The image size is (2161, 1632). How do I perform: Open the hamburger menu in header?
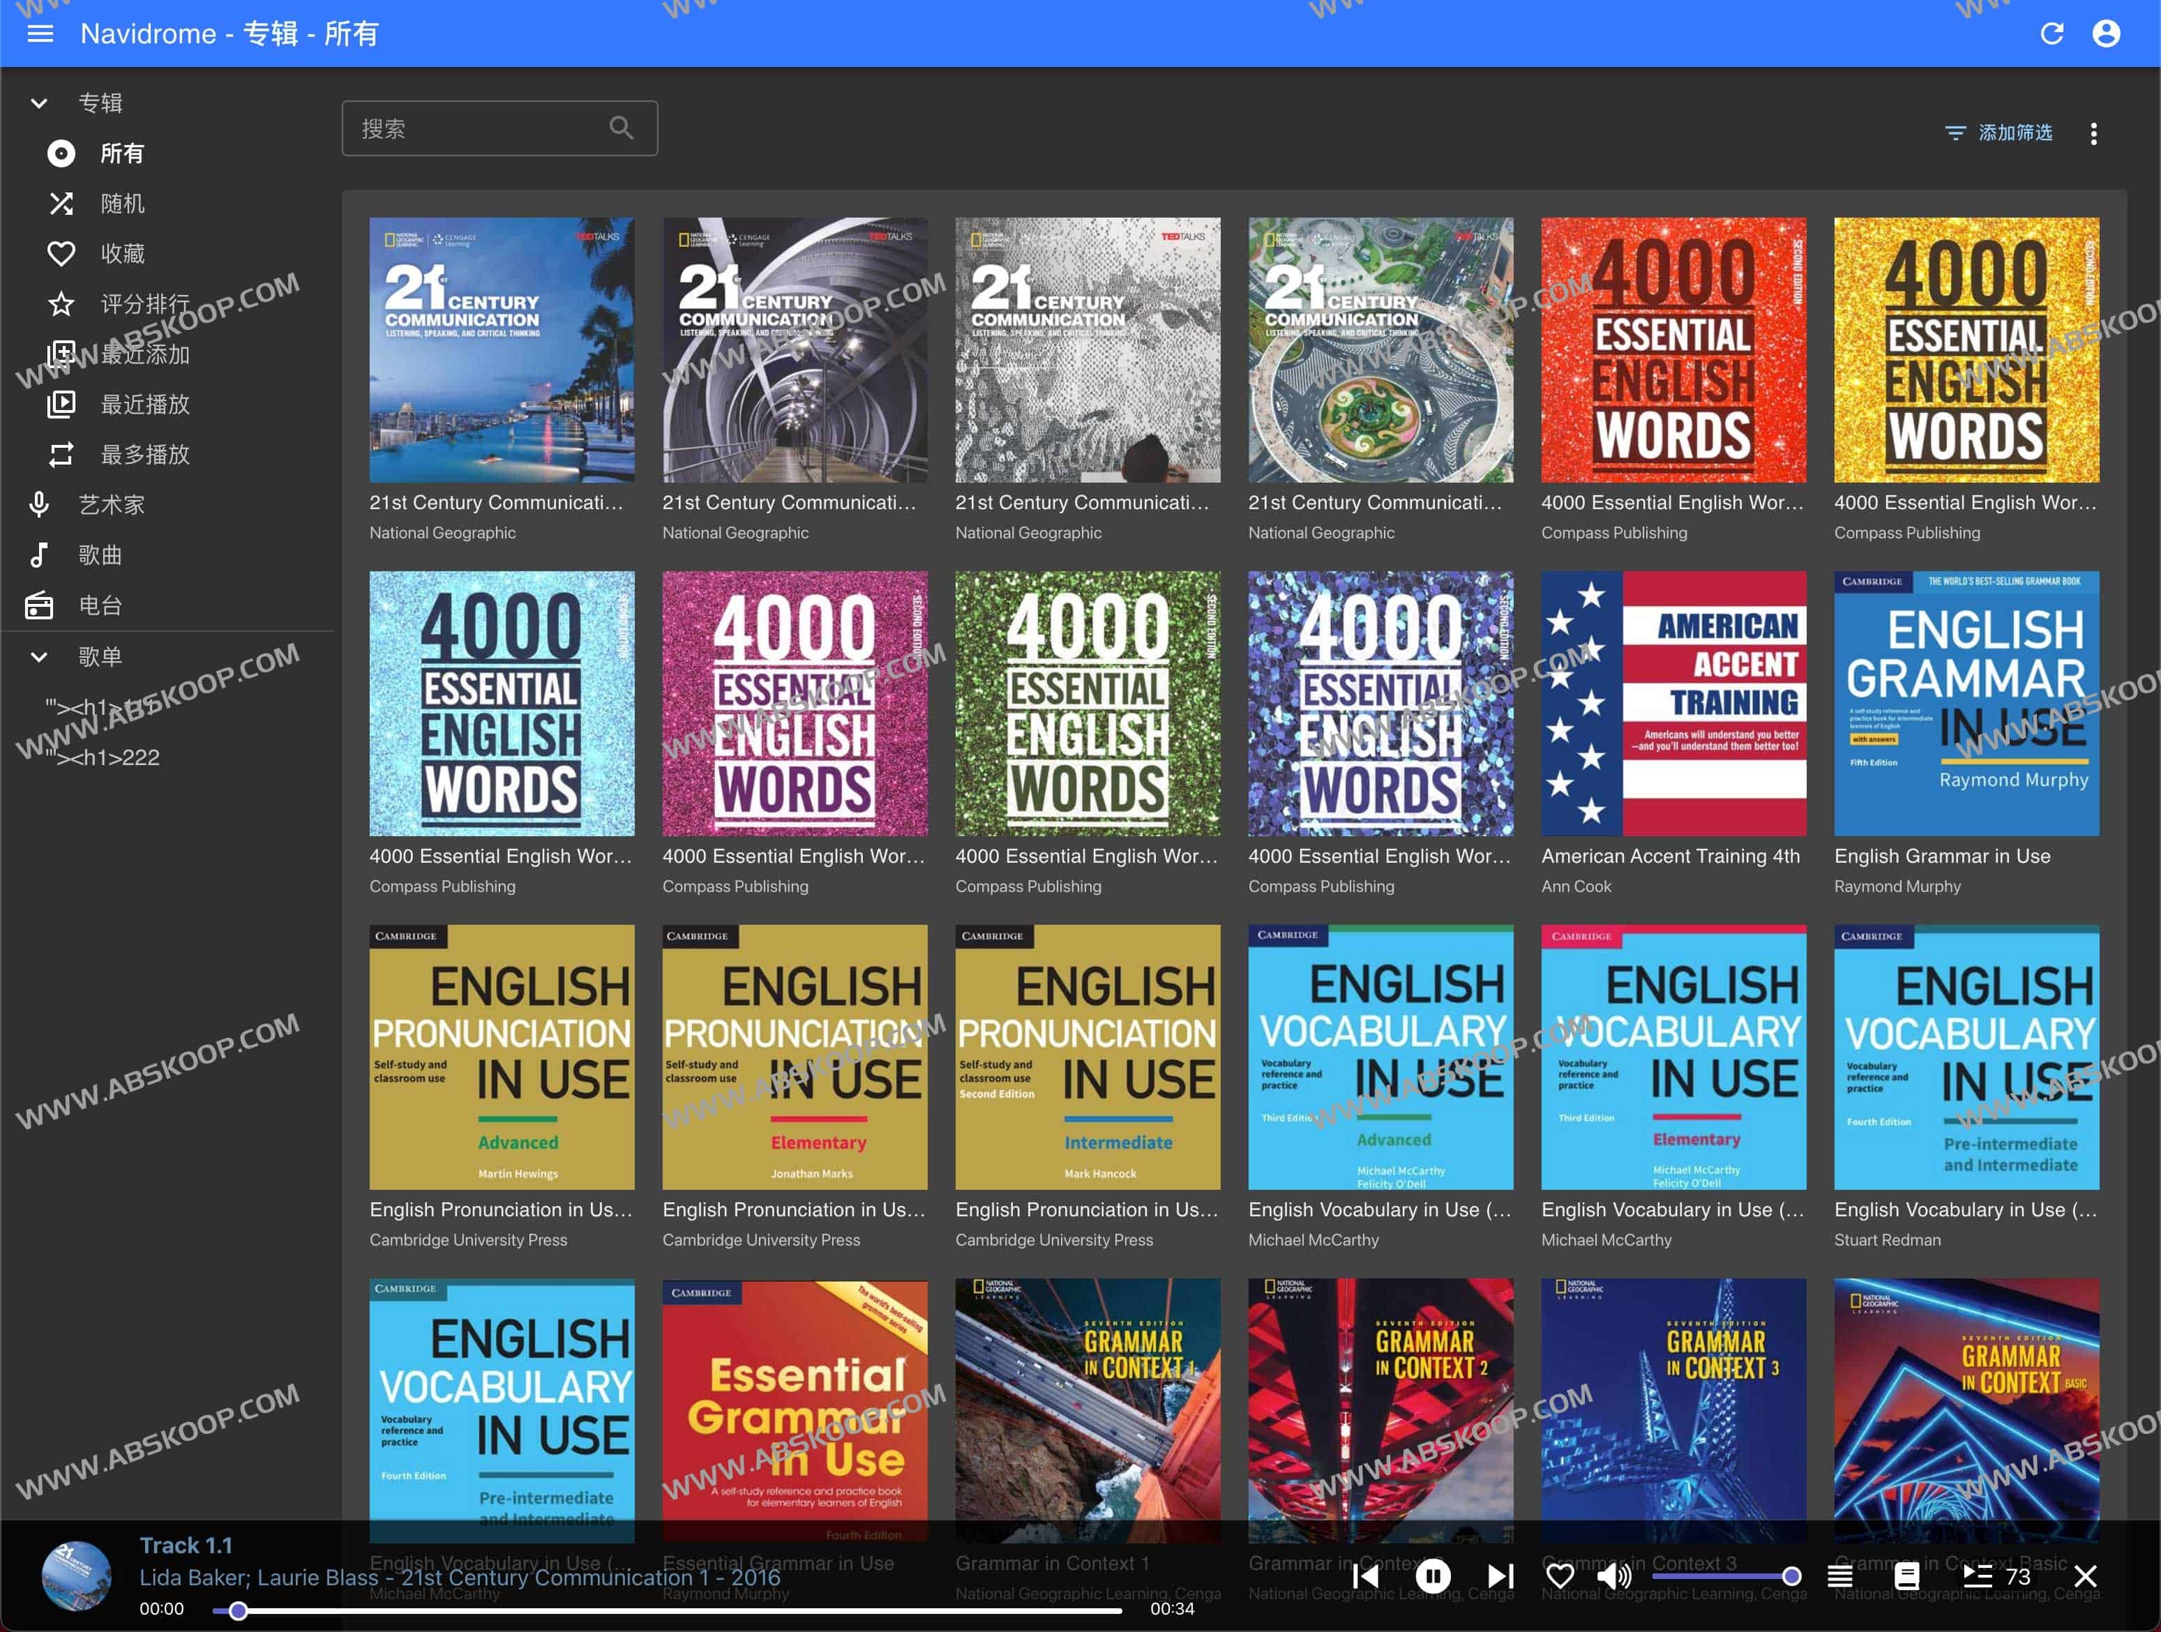(40, 34)
